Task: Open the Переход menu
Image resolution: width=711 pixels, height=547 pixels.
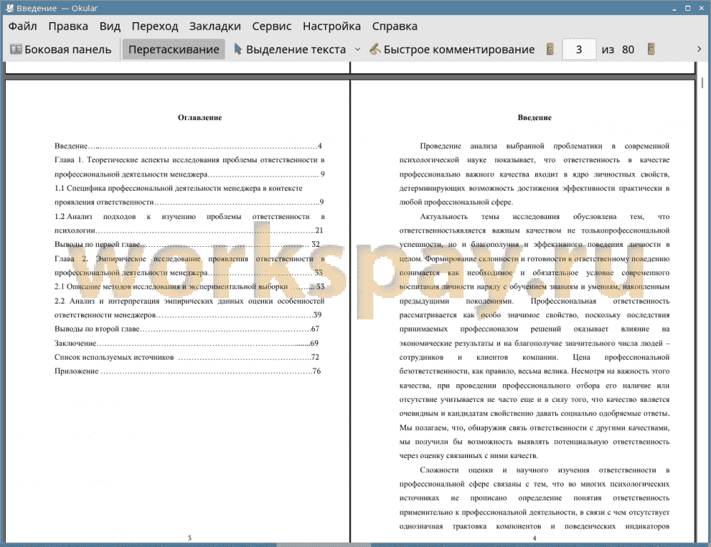Action: tap(154, 26)
